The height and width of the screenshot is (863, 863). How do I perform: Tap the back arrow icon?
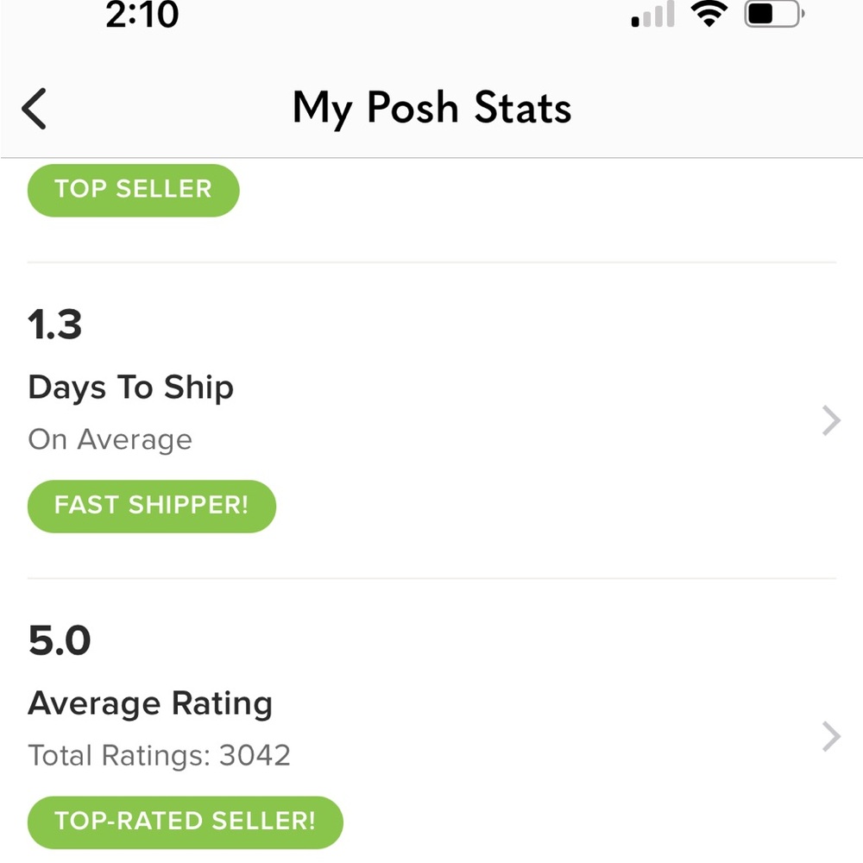pos(35,109)
